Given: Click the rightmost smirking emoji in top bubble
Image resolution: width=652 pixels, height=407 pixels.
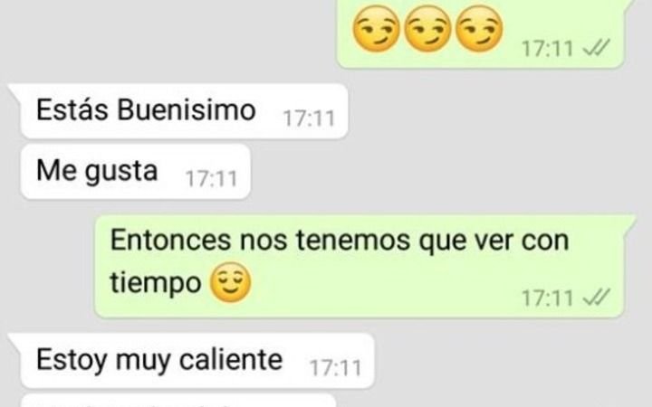Looking at the screenshot, I should point(479,28).
